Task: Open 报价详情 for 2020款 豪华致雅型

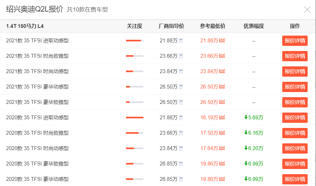Action: [295, 164]
